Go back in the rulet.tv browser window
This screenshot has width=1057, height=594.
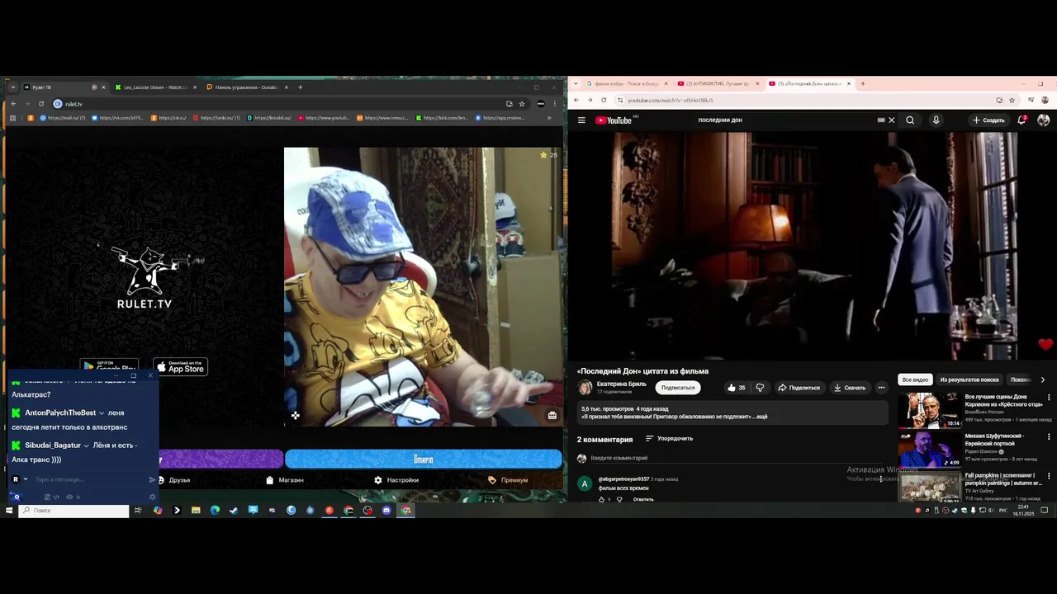point(13,104)
